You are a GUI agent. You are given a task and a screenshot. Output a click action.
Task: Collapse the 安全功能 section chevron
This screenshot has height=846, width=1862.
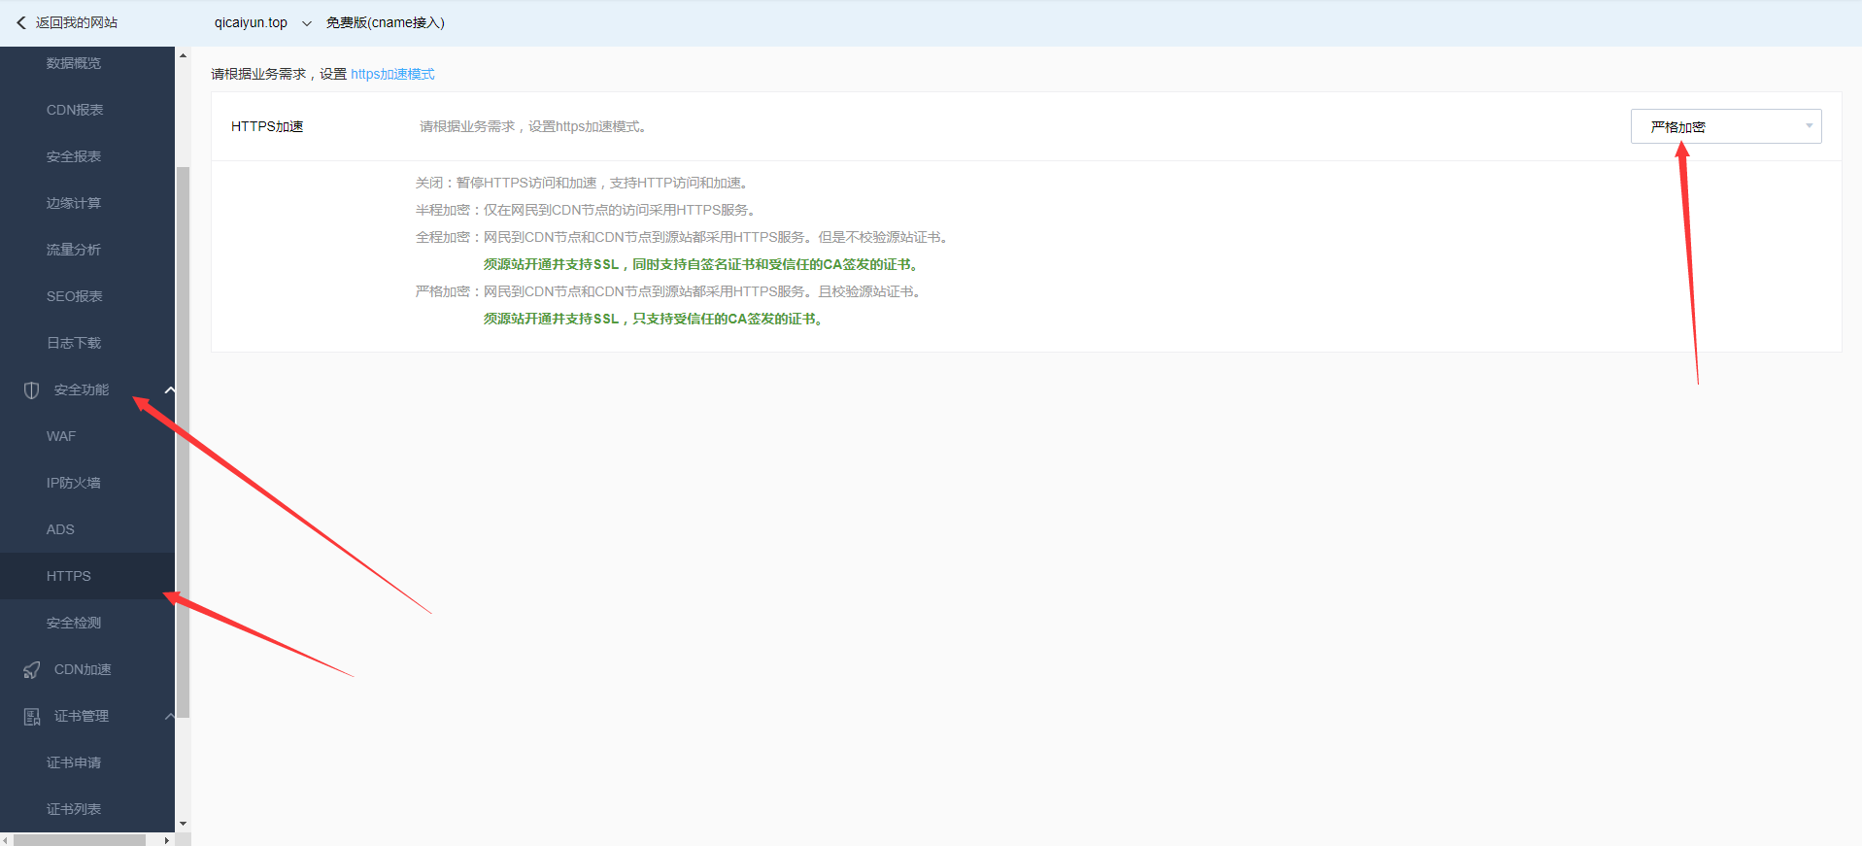pyautogui.click(x=169, y=390)
